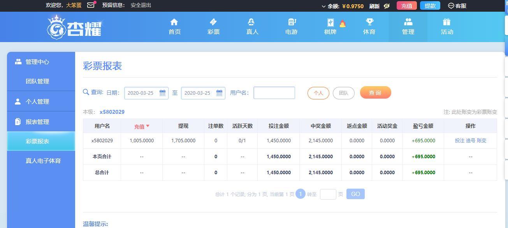
Task: Toggle balance visibility eye icon
Action: pos(387,6)
